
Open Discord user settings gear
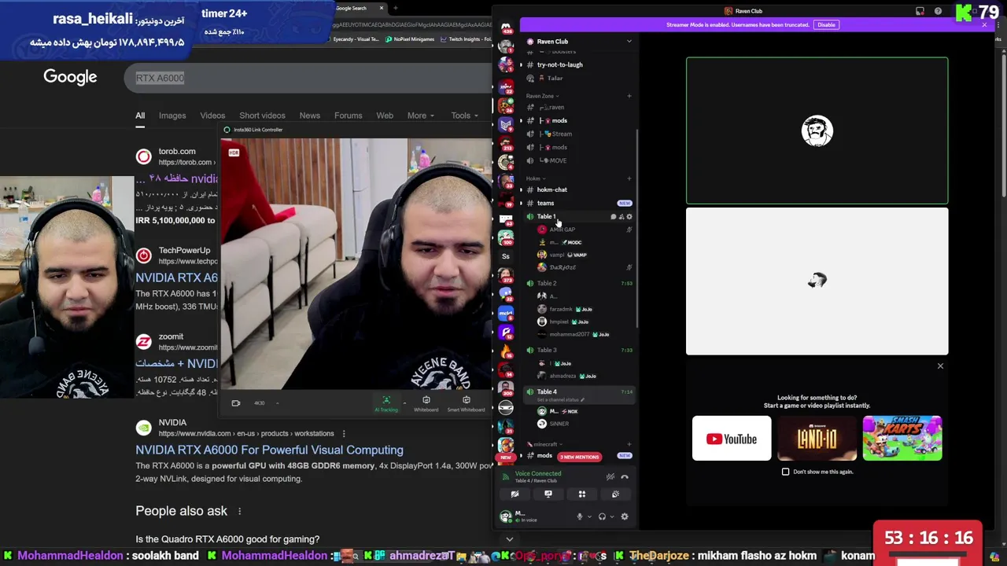625,517
